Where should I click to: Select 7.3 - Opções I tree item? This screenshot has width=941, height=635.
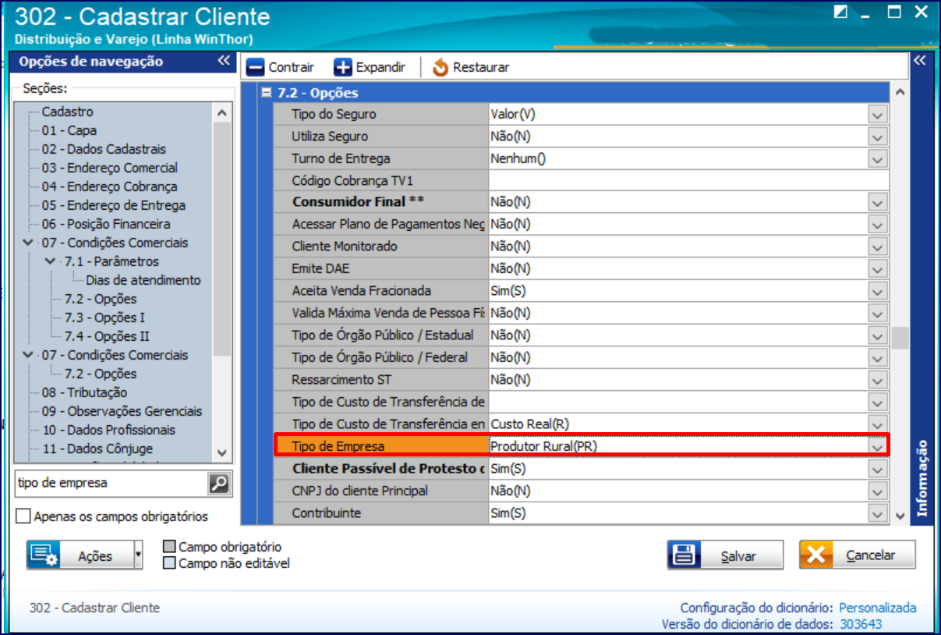(104, 317)
